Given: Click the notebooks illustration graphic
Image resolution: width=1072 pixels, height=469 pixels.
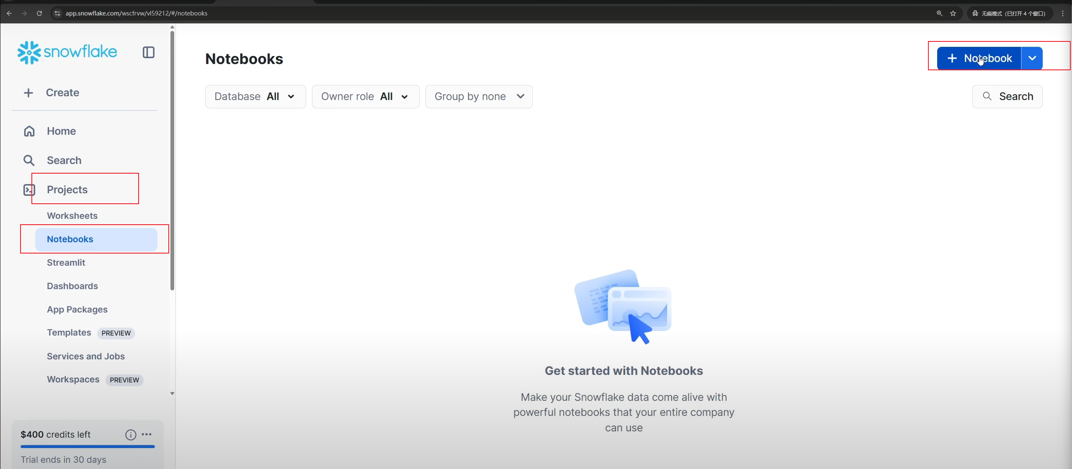Looking at the screenshot, I should click(x=623, y=307).
